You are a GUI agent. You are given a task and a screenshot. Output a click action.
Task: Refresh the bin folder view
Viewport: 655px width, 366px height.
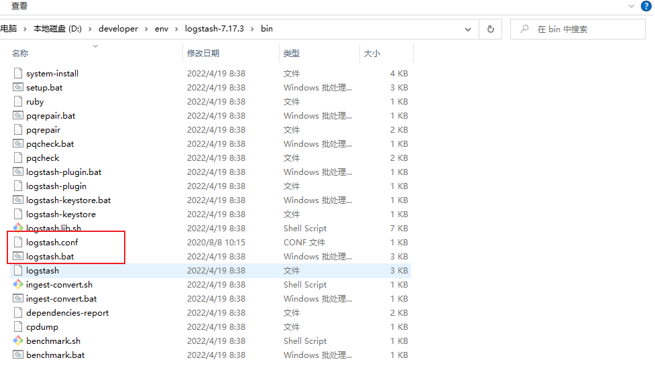tap(491, 29)
